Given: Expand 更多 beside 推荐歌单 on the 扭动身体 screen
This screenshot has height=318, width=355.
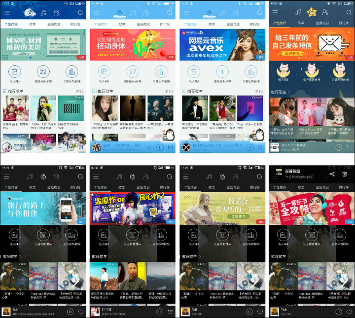Looking at the screenshot, I should point(169,91).
